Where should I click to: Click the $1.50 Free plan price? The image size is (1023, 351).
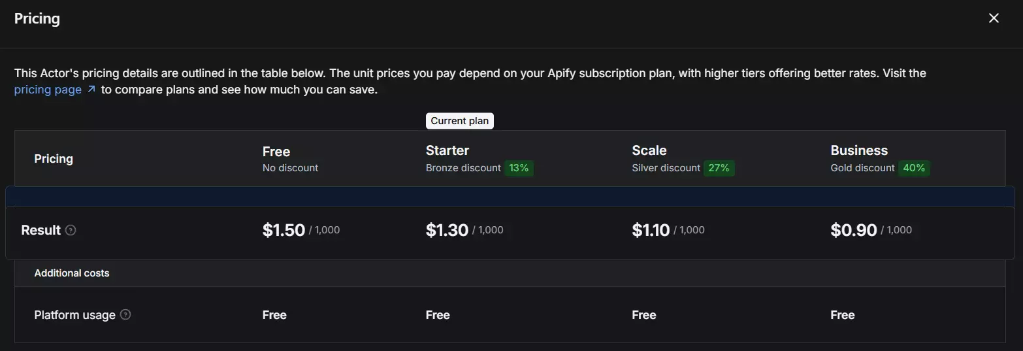tap(284, 230)
